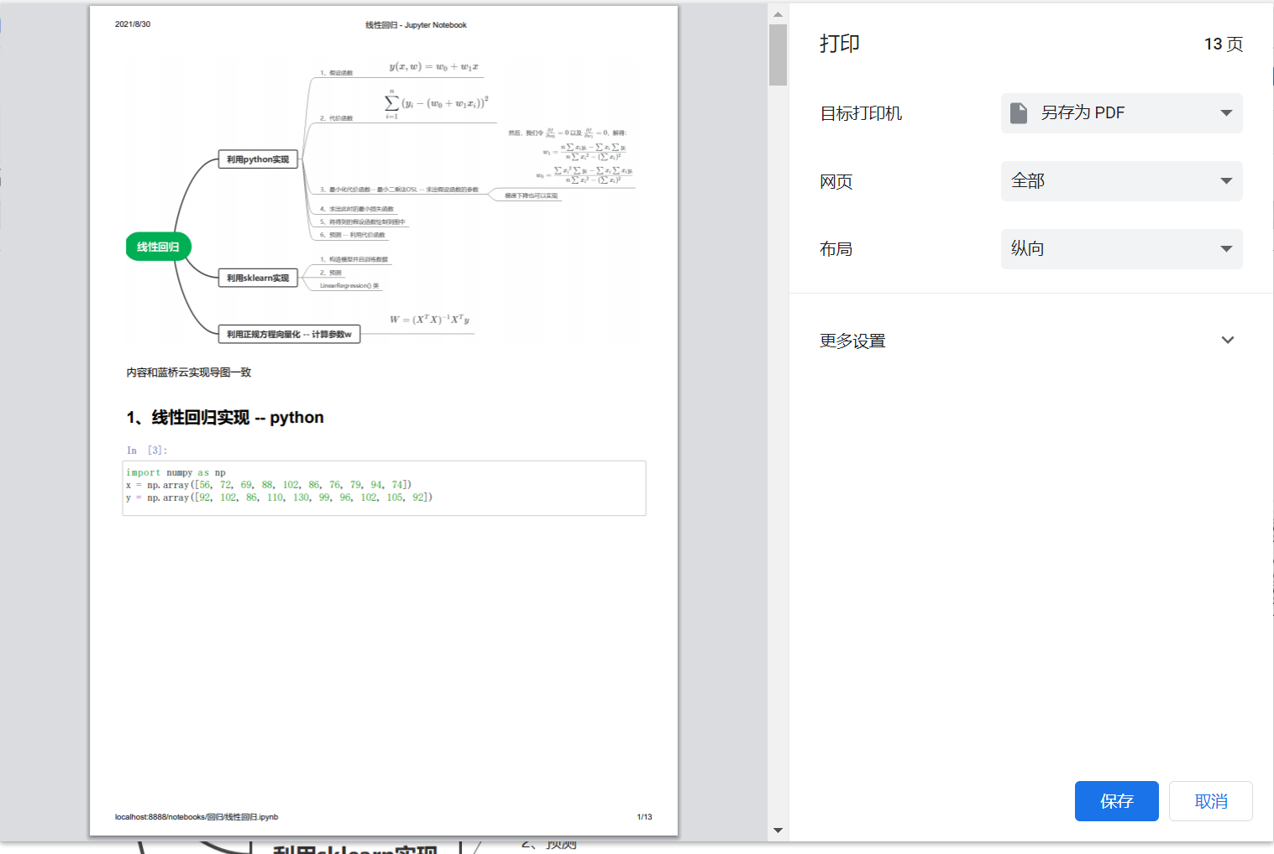Click the first page preview thumbnail
Viewport: 1274px width, 854px height.
tap(383, 419)
